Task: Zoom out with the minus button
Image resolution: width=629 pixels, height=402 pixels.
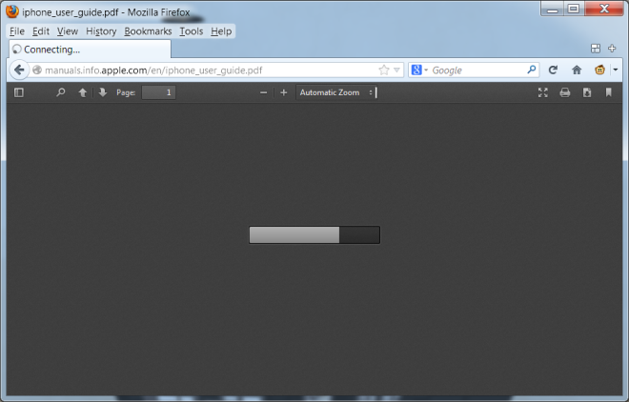Action: [264, 92]
